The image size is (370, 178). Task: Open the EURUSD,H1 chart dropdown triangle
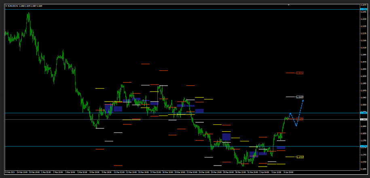[6, 6]
